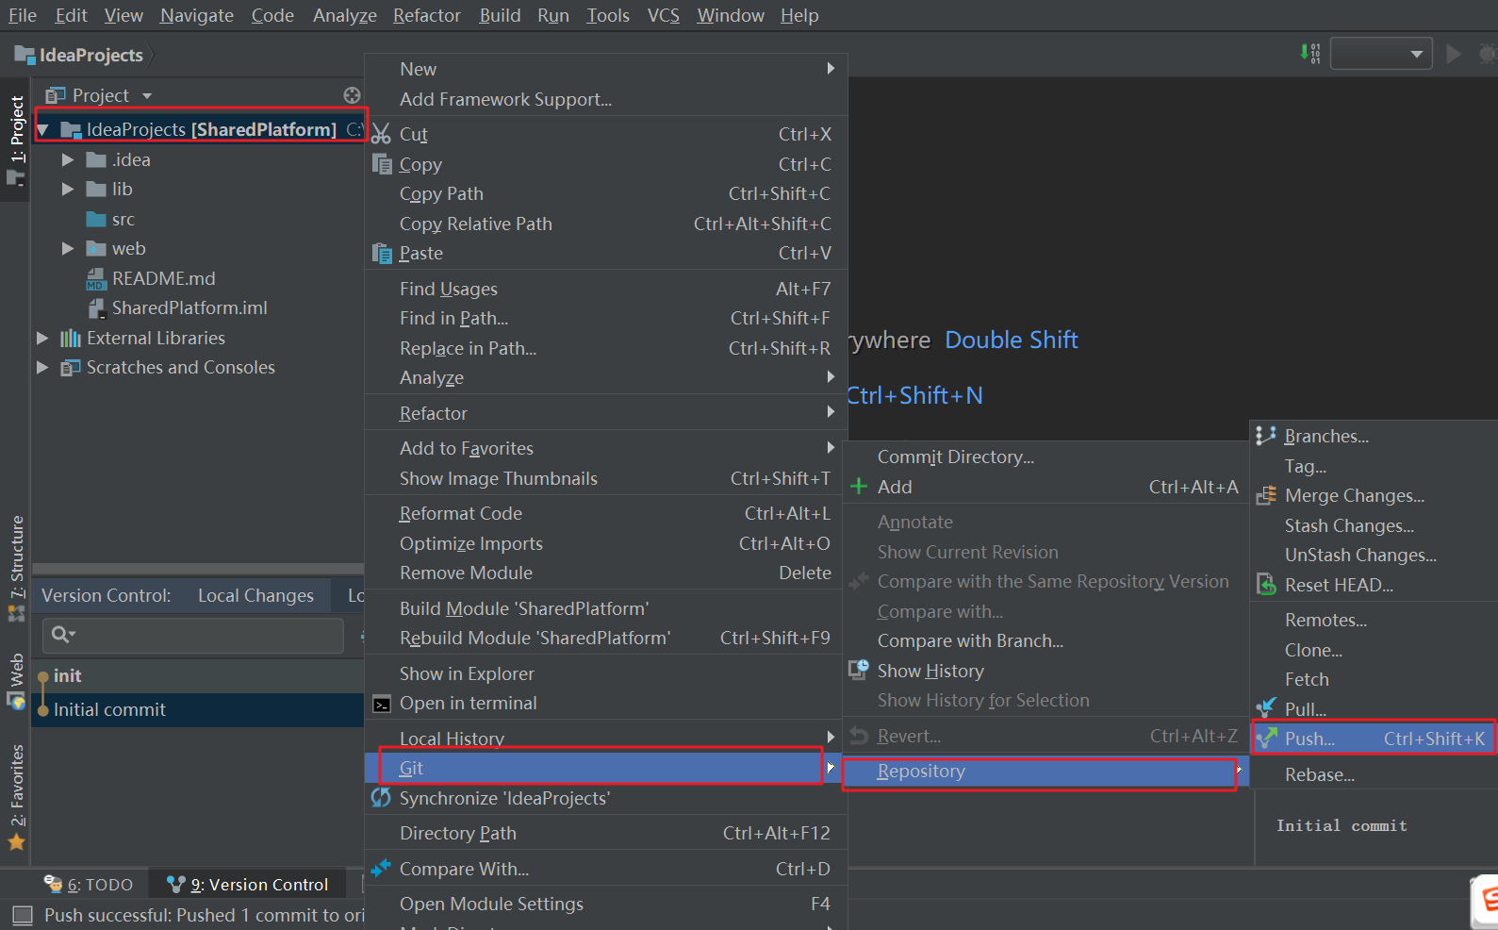Select the src folder
Viewport: 1498px width, 930px height.
pos(123,220)
